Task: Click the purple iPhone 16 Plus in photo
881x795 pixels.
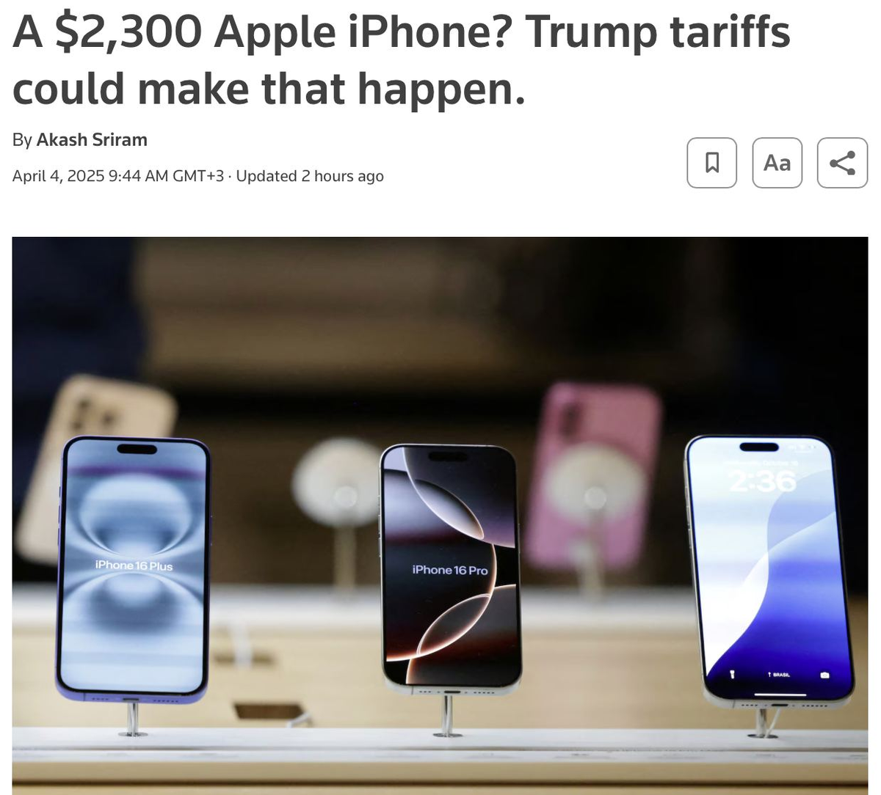Action: point(133,571)
